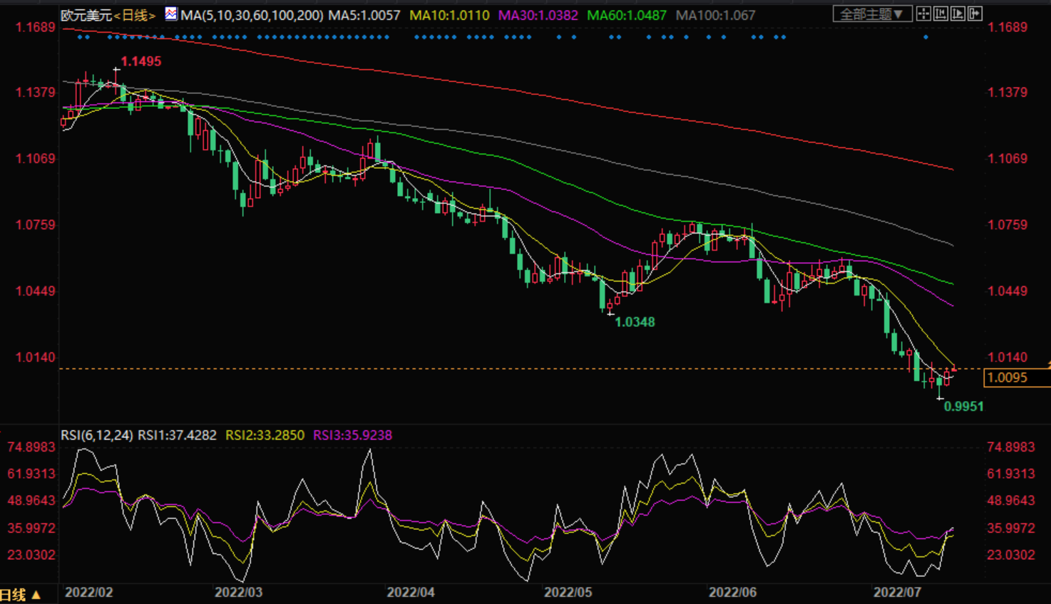Expand the 日线 period selector at bottom-left
The image size is (1051, 604).
point(20,595)
